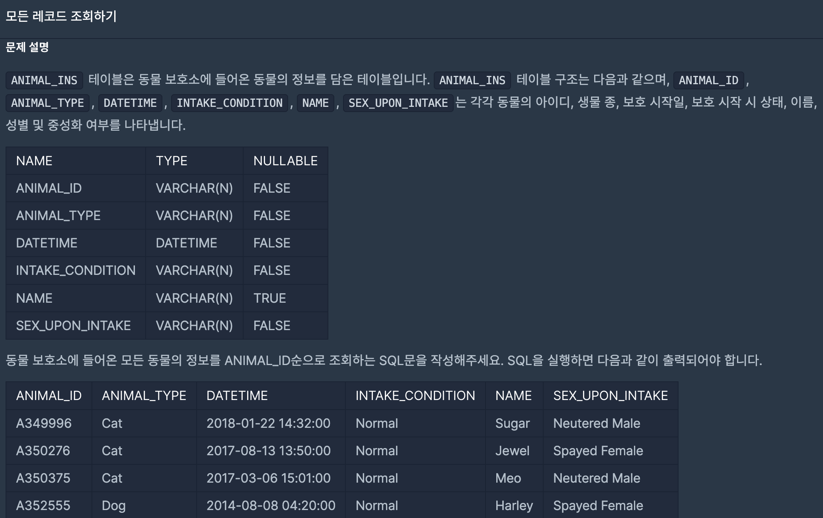The image size is (823, 518).
Task: Click the ANIMAL_ID inline code tag
Action: pyautogui.click(x=708, y=80)
